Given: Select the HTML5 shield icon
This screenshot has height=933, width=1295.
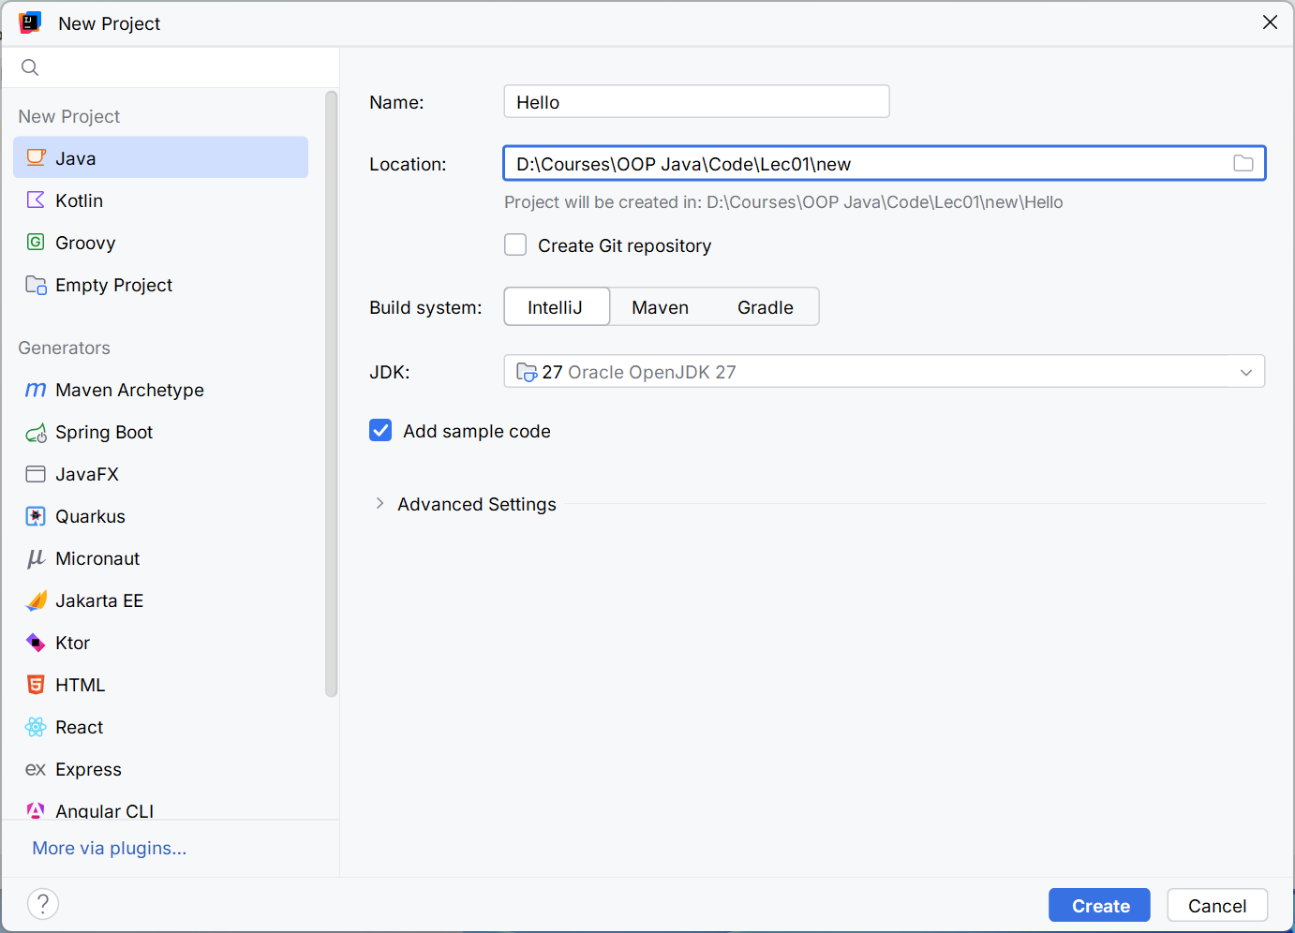Looking at the screenshot, I should (36, 685).
